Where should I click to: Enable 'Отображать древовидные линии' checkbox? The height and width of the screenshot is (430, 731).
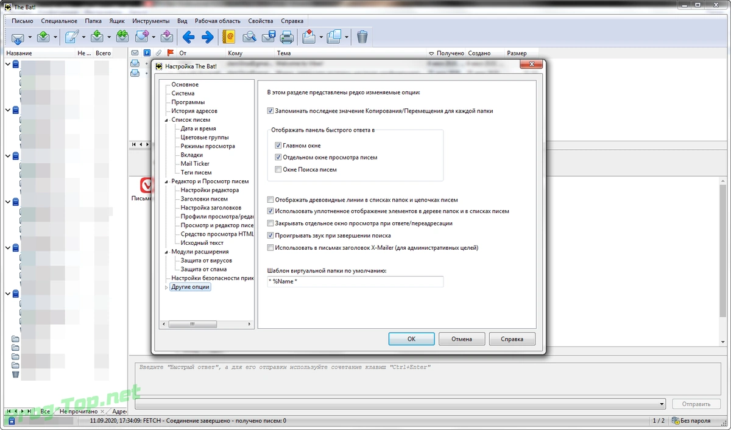pyautogui.click(x=270, y=200)
